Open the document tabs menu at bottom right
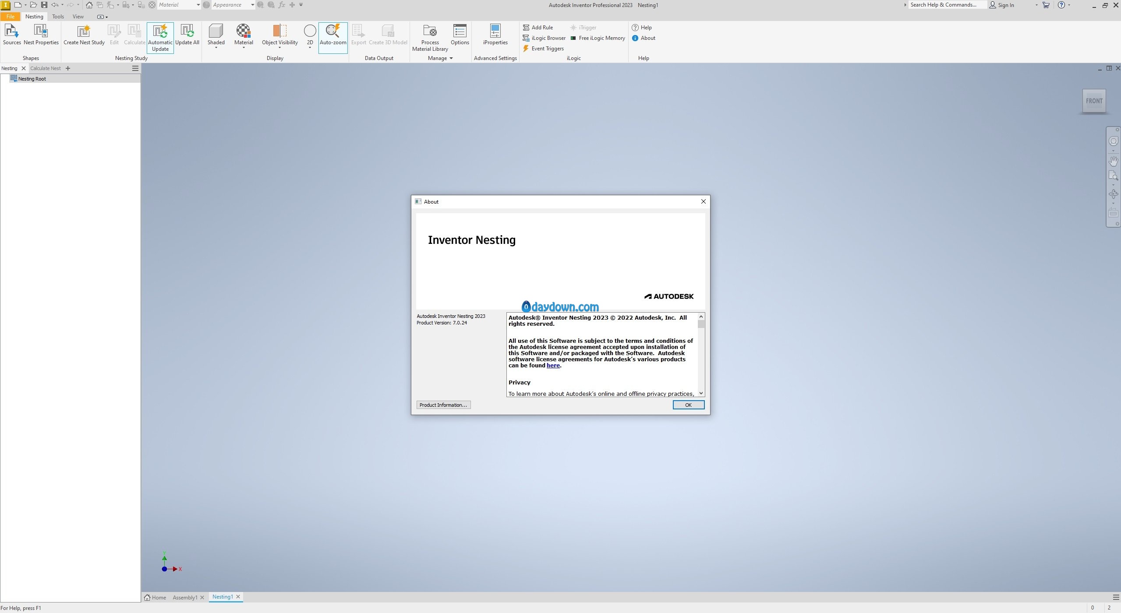This screenshot has width=1121, height=613. [x=1116, y=597]
